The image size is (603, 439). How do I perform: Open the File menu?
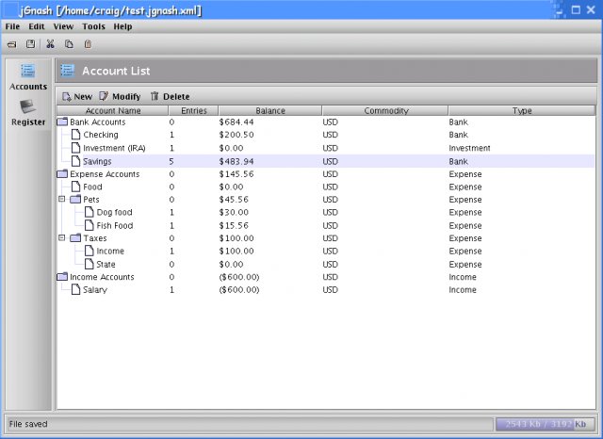12,26
